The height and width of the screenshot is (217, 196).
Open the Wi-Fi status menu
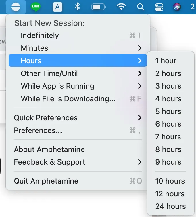[122, 7]
